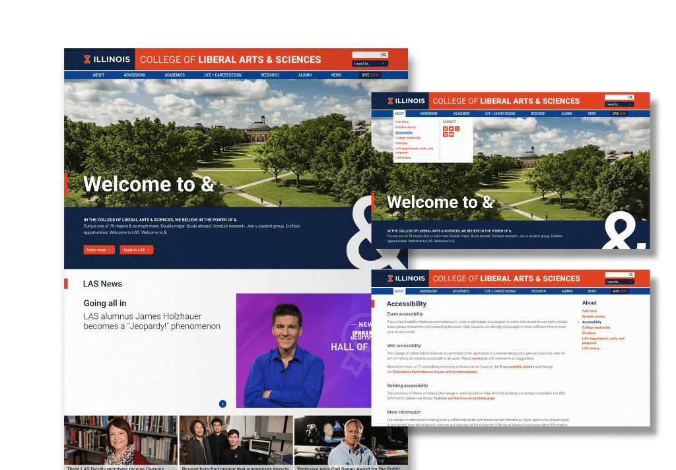Open 'College leadership' in the About dropdown menu

click(x=407, y=138)
